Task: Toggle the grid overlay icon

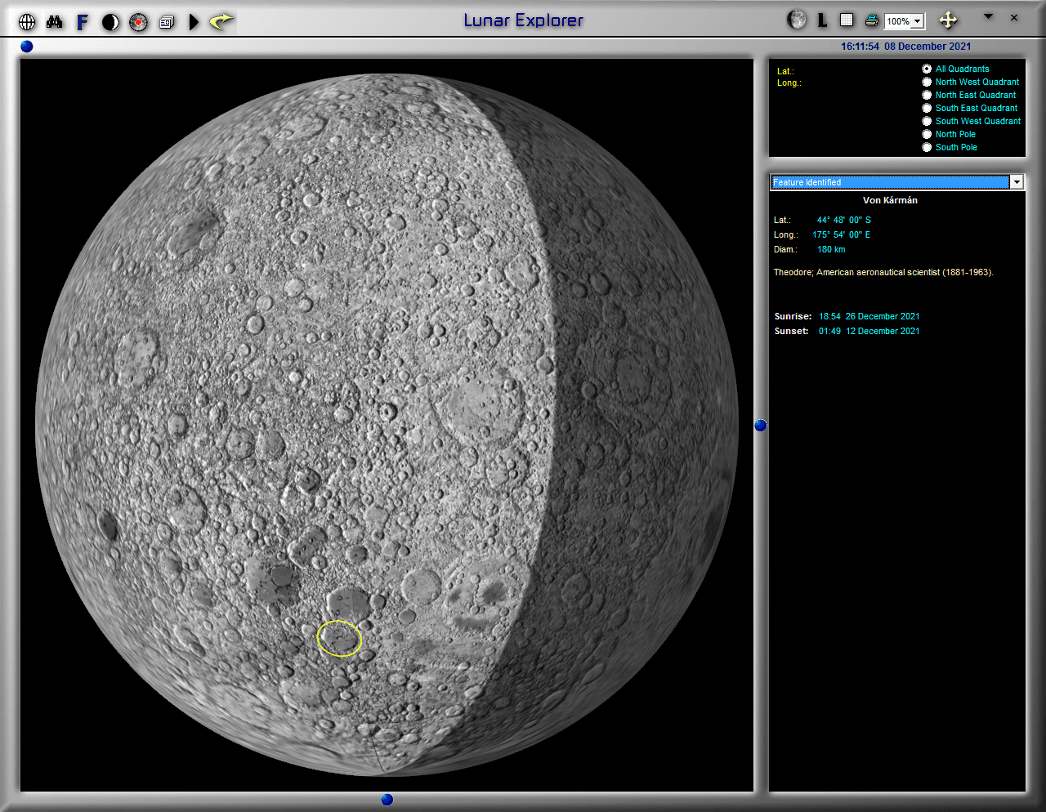Action: 847,20
